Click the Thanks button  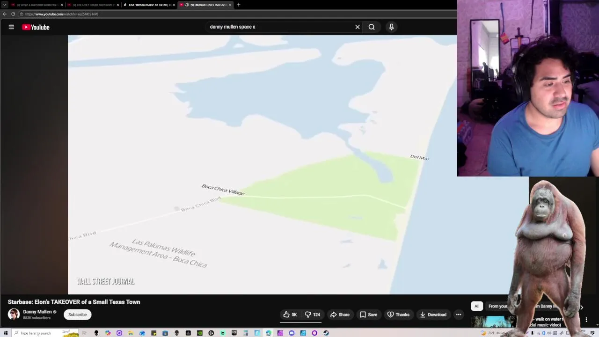tap(398, 315)
